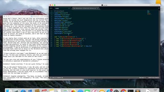The image size is (164, 92).
Task: Open Finder from the Dock
Action: pyautogui.click(x=9, y=91)
